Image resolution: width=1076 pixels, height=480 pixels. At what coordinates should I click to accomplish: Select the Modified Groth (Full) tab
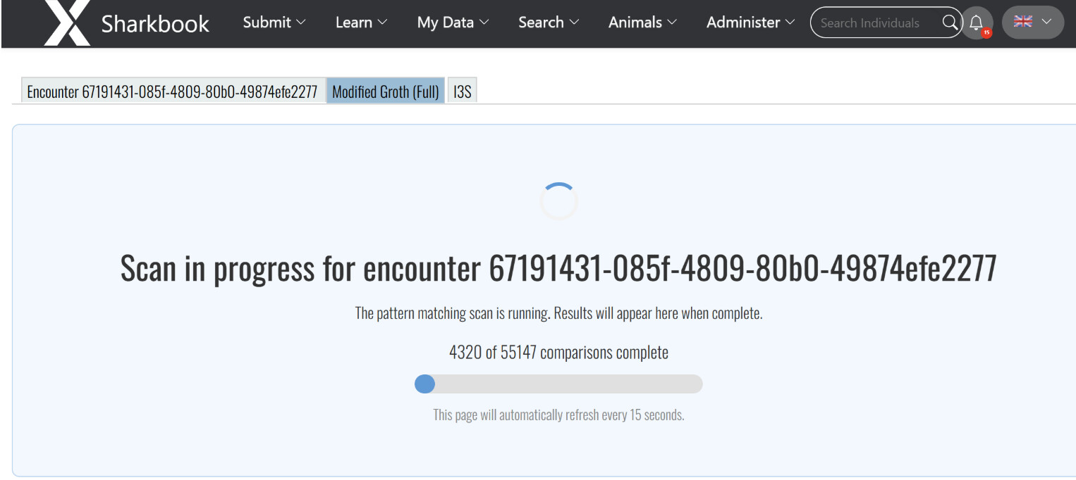tap(385, 91)
